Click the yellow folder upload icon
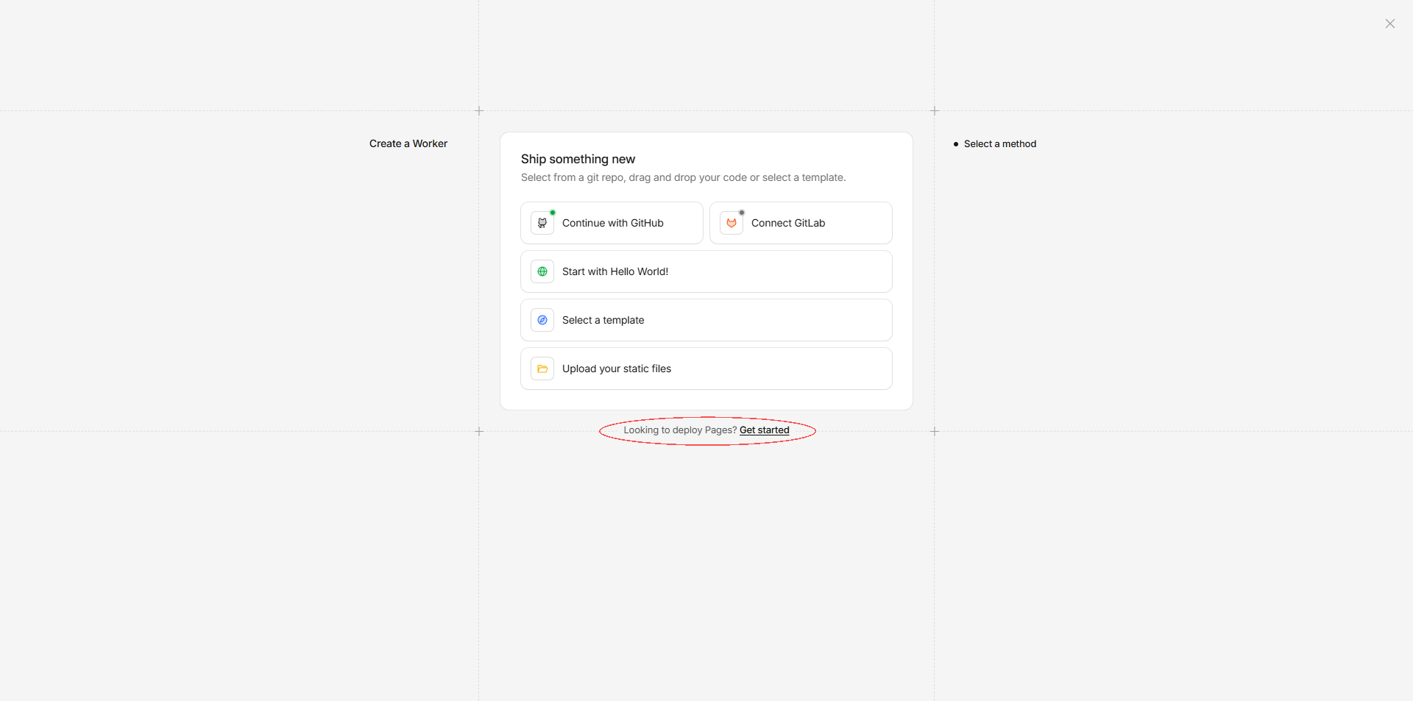 pos(542,369)
